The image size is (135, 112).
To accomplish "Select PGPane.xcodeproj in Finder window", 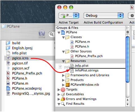I will pos(27,89).
